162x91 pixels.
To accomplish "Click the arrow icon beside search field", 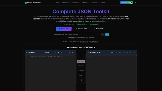I will [103, 34].
